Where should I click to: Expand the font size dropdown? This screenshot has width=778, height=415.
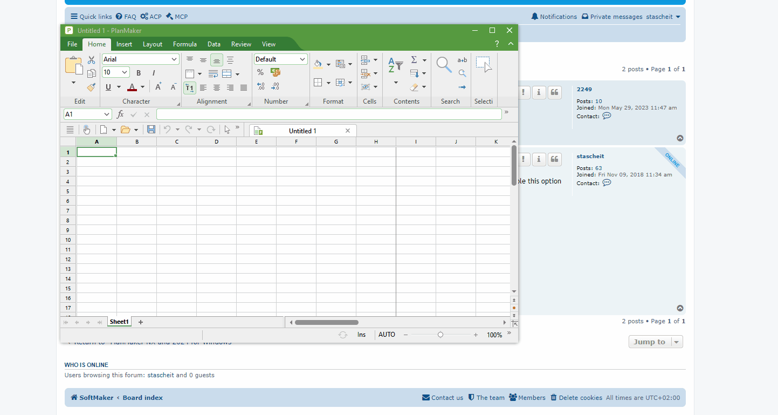tap(125, 72)
